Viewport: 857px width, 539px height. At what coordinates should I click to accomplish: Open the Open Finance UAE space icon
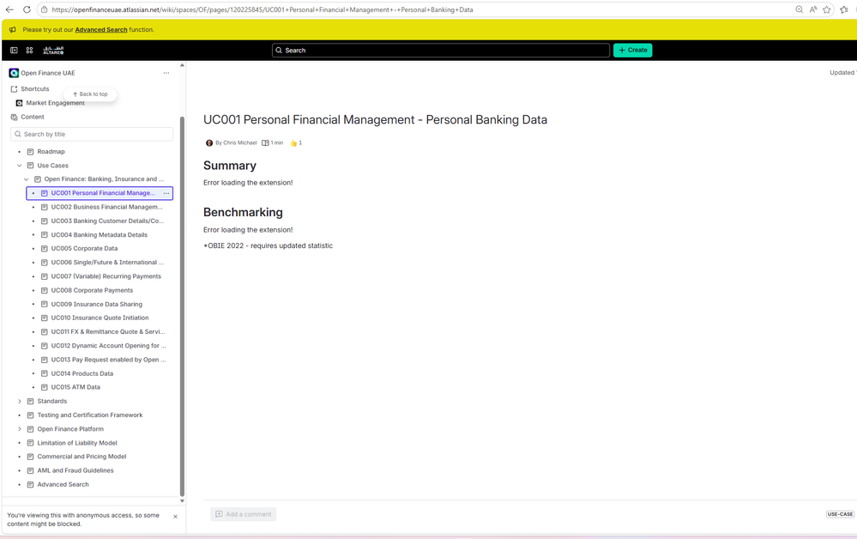(14, 73)
